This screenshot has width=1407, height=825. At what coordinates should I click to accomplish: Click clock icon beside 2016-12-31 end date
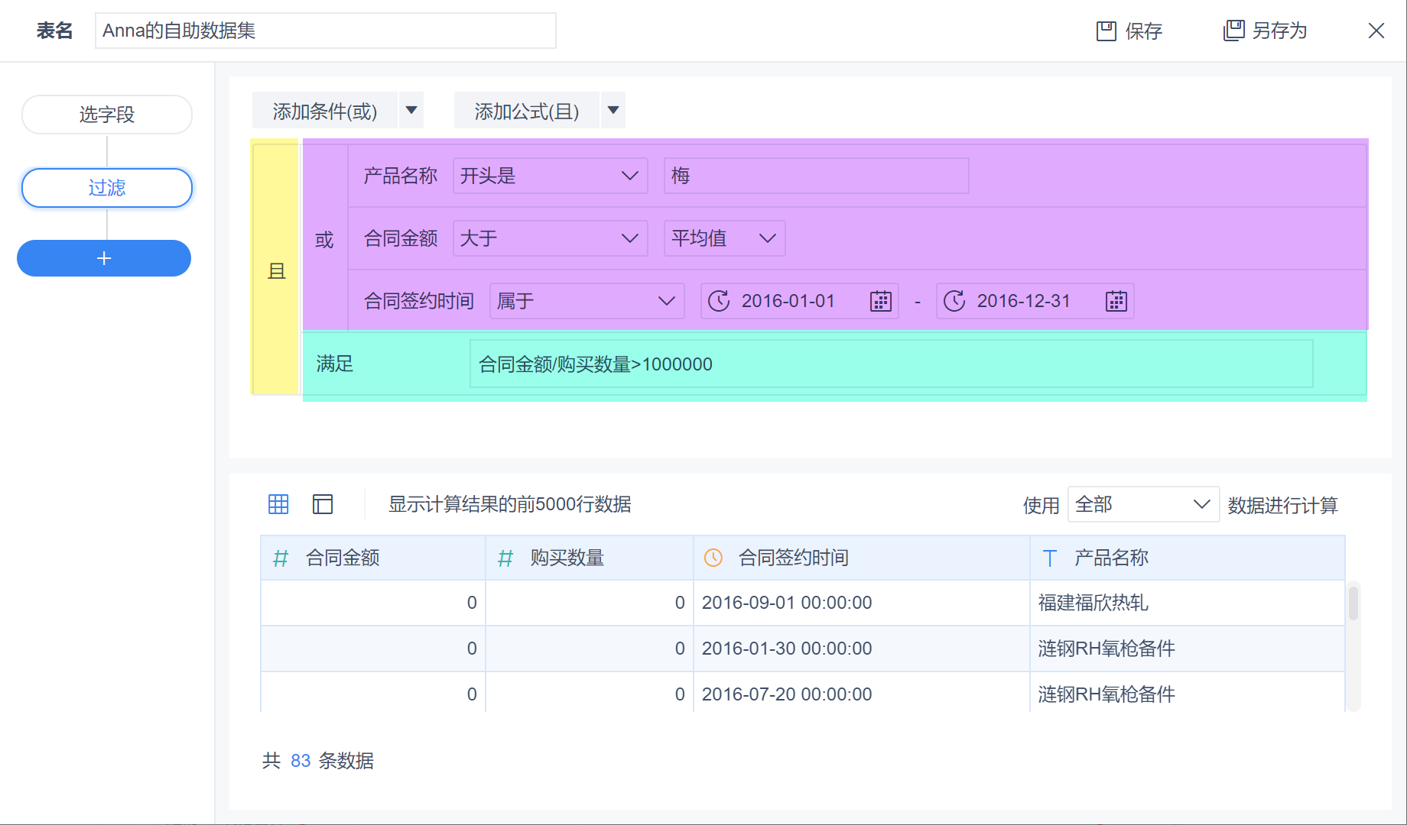954,301
